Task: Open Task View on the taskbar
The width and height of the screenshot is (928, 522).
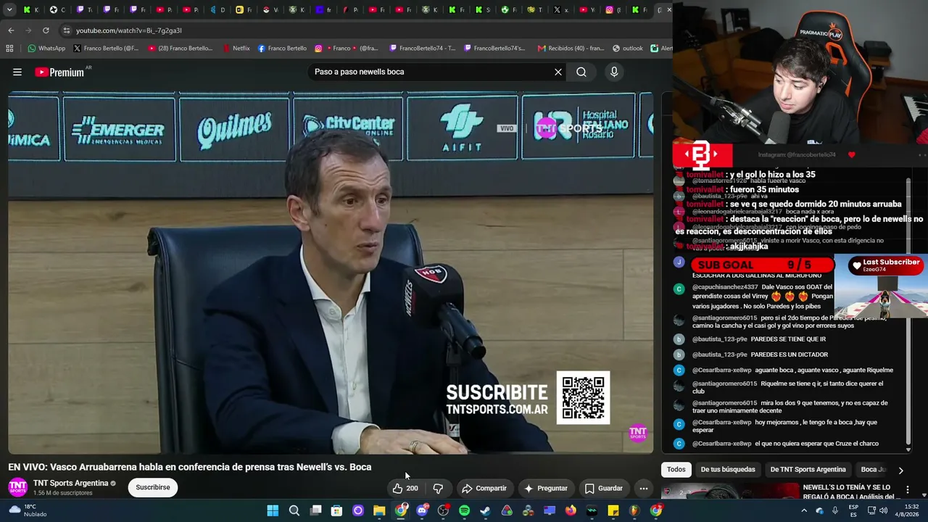Action: point(315,510)
